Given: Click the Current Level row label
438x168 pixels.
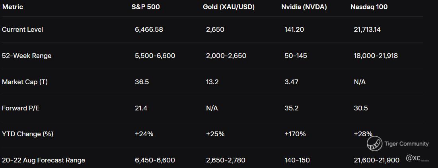Looking at the screenshot, I should pos(22,29).
